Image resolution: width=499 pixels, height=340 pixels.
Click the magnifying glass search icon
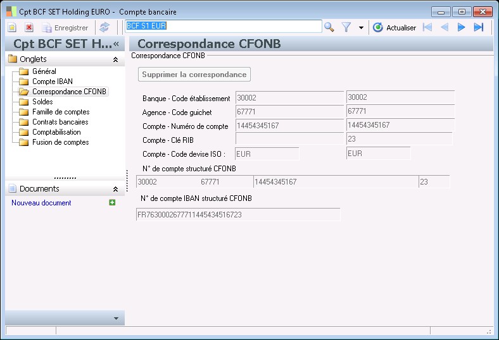329,27
